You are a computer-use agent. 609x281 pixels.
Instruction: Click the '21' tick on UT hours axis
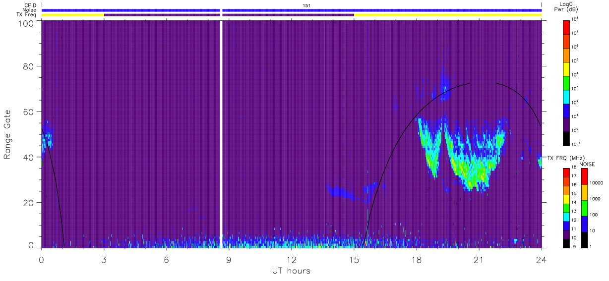point(479,259)
